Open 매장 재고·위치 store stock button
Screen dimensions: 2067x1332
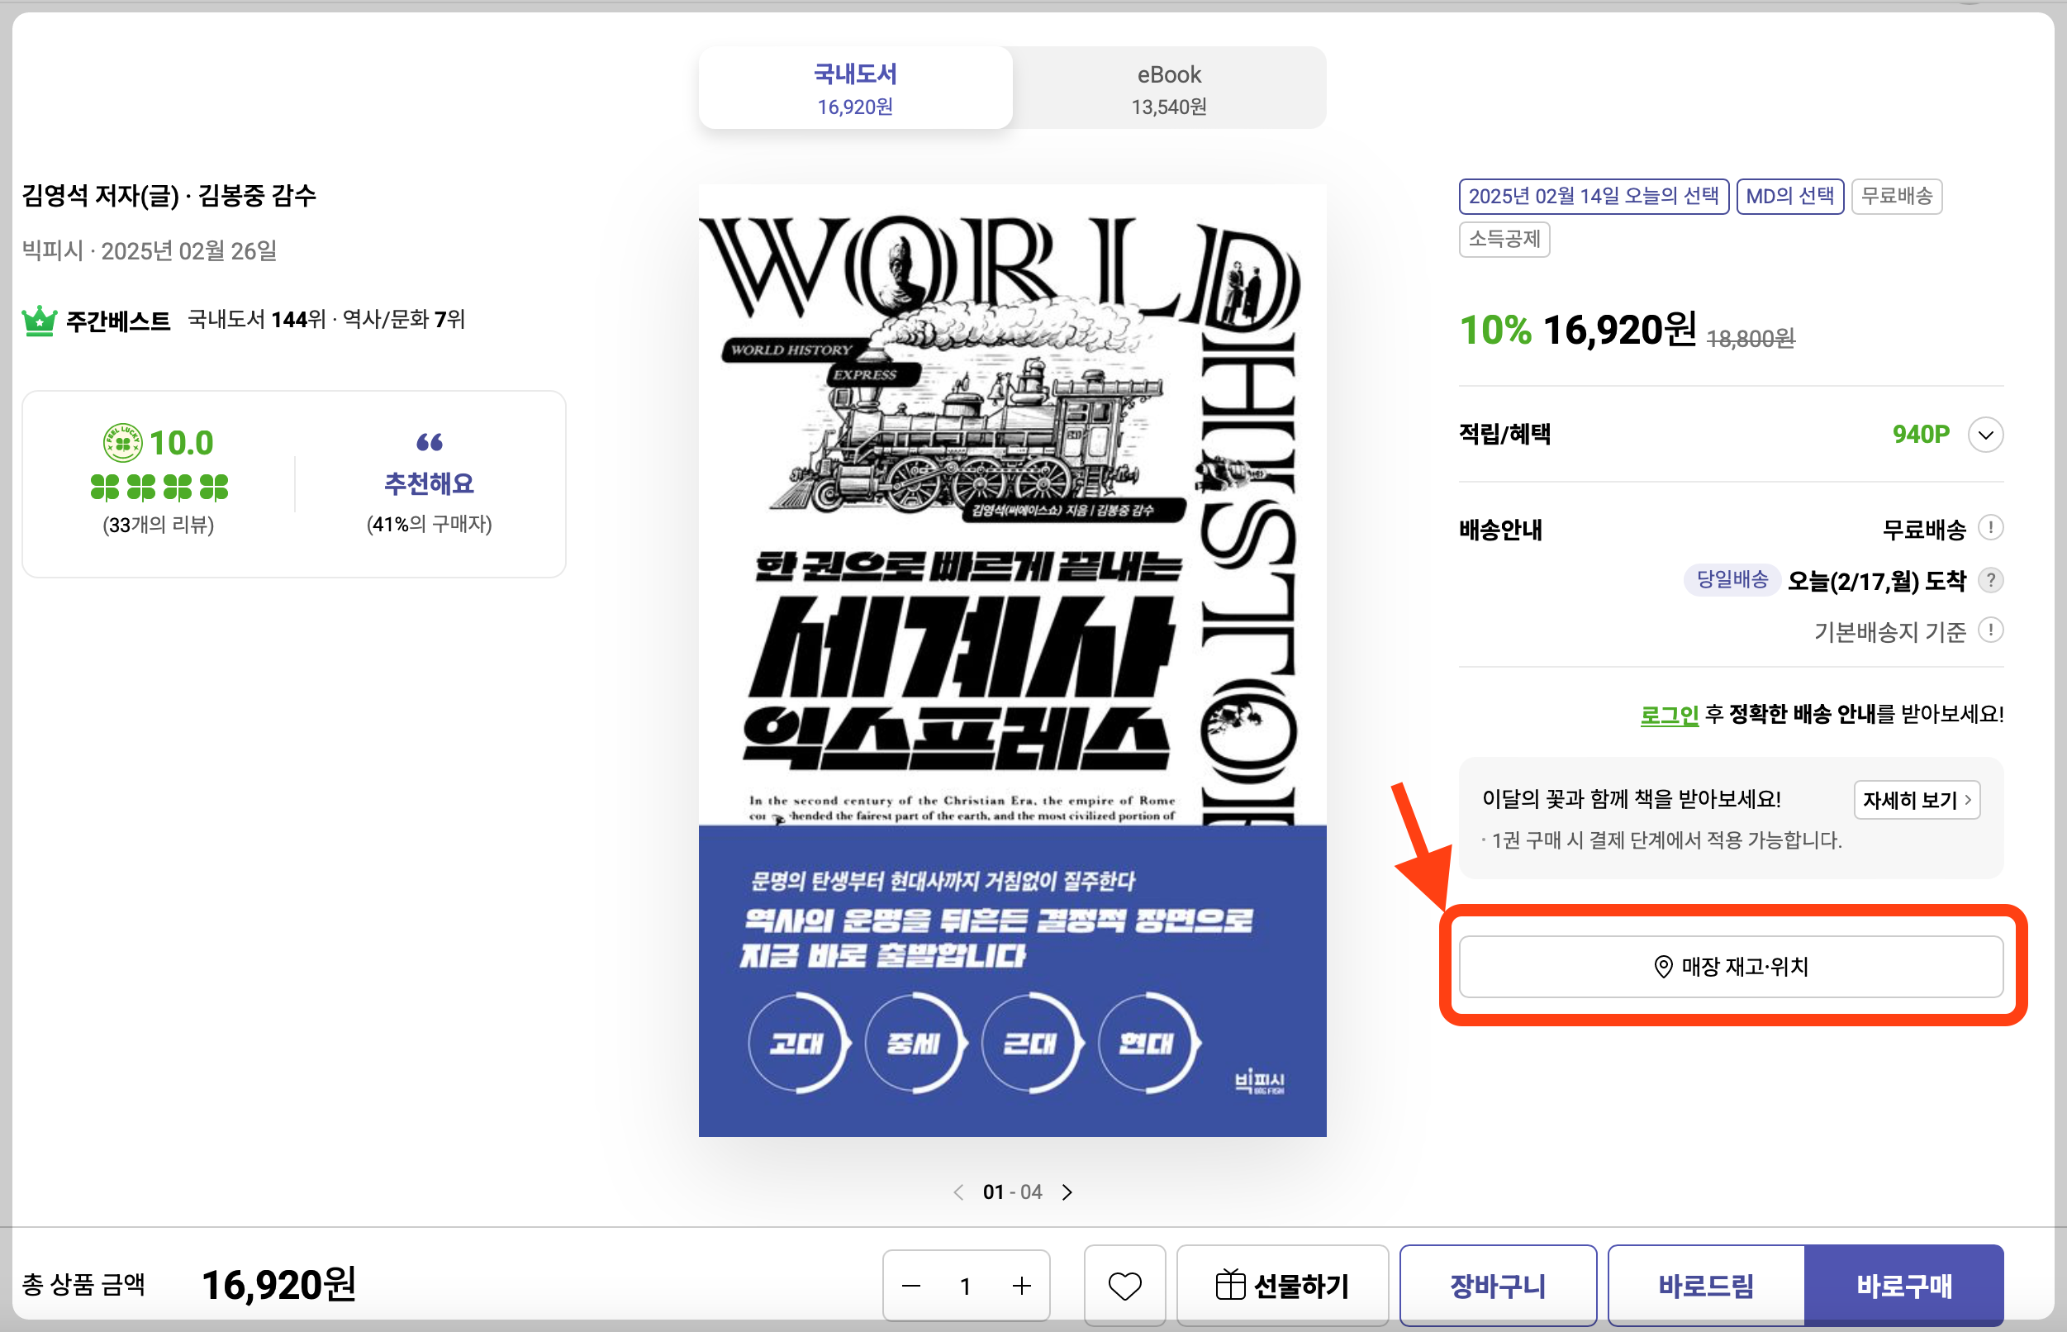tap(1730, 966)
